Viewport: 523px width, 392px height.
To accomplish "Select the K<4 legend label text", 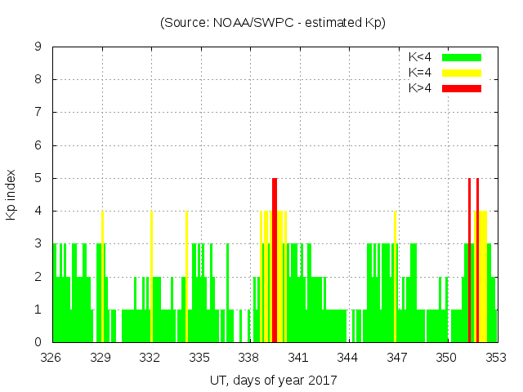I will tap(421, 57).
